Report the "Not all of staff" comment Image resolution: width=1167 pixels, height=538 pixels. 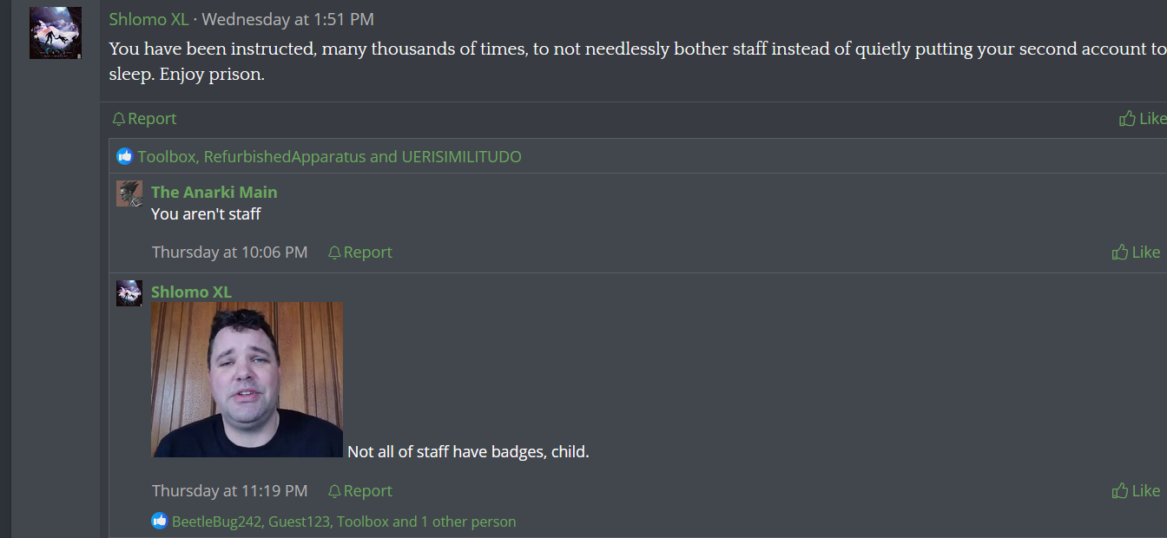(x=360, y=491)
